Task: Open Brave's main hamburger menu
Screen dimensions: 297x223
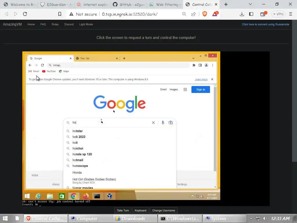Action: tap(291, 14)
